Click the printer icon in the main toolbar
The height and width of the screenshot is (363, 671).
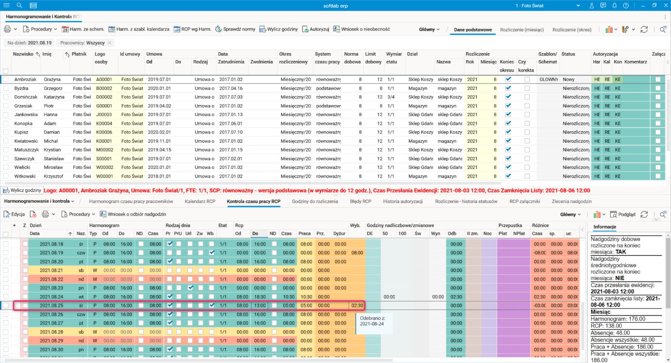click(8, 29)
